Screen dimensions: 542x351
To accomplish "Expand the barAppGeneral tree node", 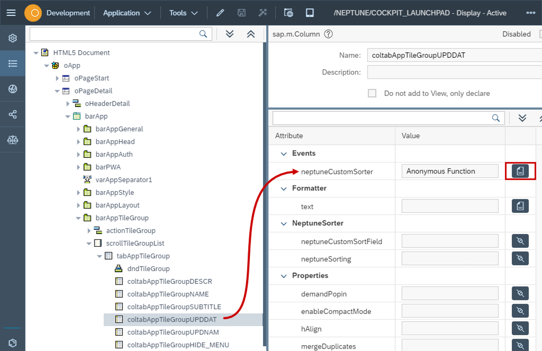I will pyautogui.click(x=79, y=129).
